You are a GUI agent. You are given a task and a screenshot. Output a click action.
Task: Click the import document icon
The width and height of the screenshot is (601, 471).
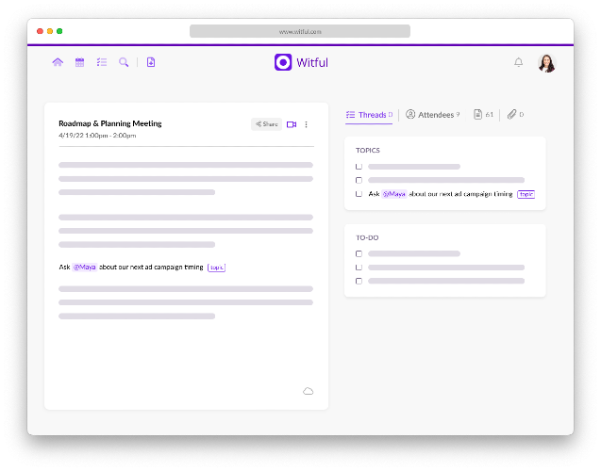pos(151,62)
